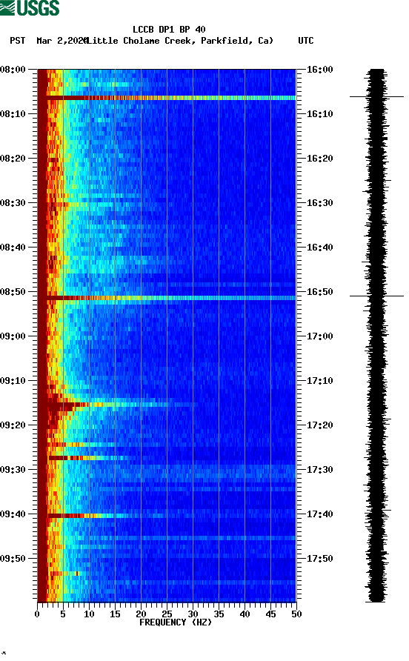Viewport: 409px width, 661px height.
Task: Click the 17:00 UTC time label
Action: (319, 336)
